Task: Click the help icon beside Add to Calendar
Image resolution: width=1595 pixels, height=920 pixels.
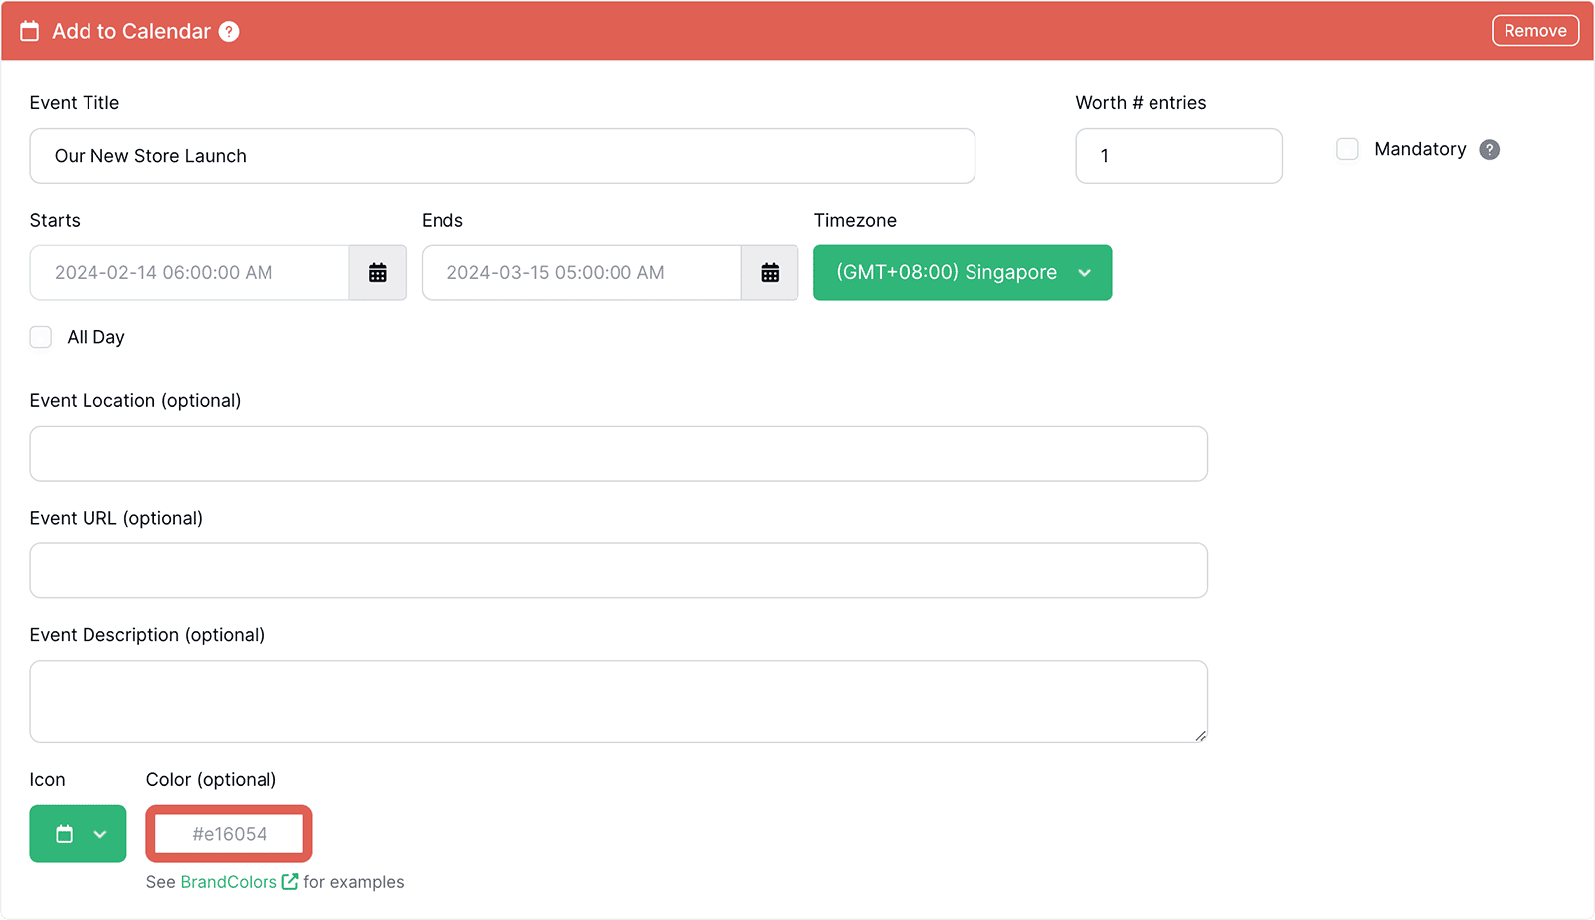Action: point(229,31)
